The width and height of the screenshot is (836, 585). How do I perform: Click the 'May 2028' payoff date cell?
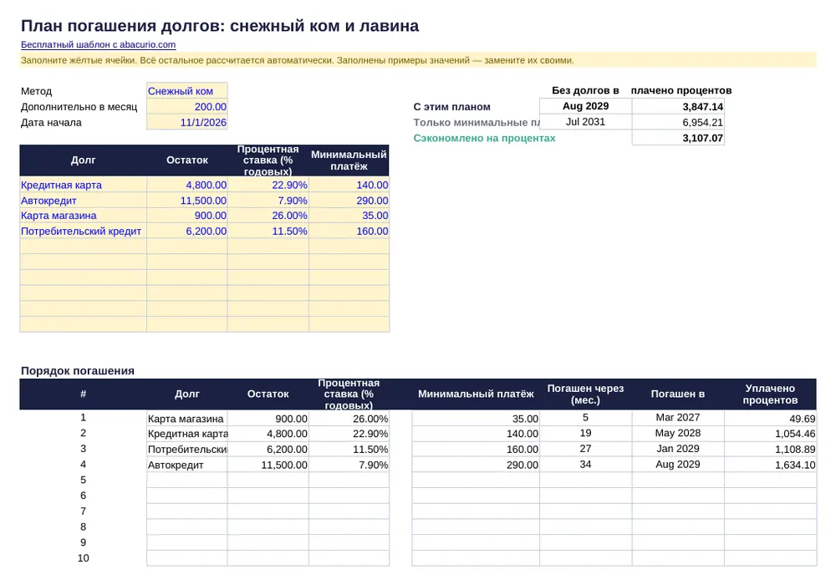(x=678, y=433)
